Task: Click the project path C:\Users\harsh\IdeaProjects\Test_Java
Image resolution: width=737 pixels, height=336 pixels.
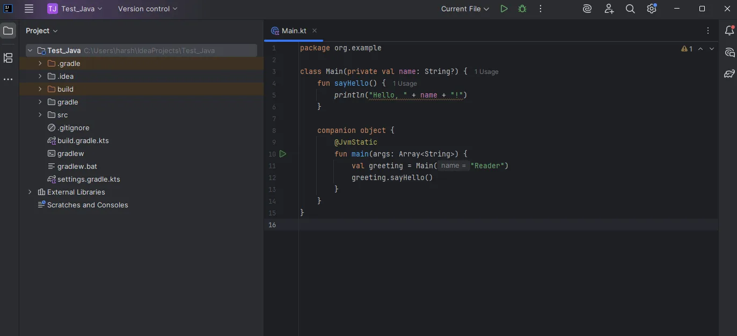Action: (x=149, y=50)
